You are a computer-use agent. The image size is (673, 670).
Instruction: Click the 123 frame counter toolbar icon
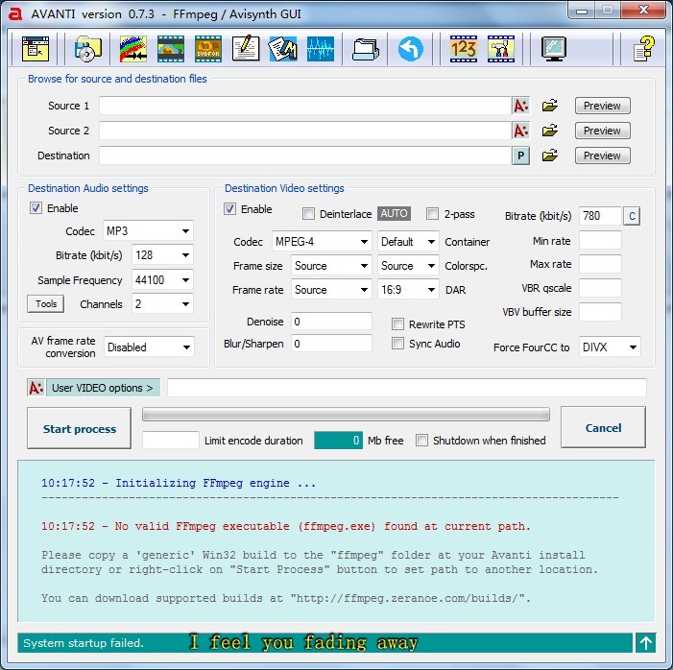[x=464, y=48]
